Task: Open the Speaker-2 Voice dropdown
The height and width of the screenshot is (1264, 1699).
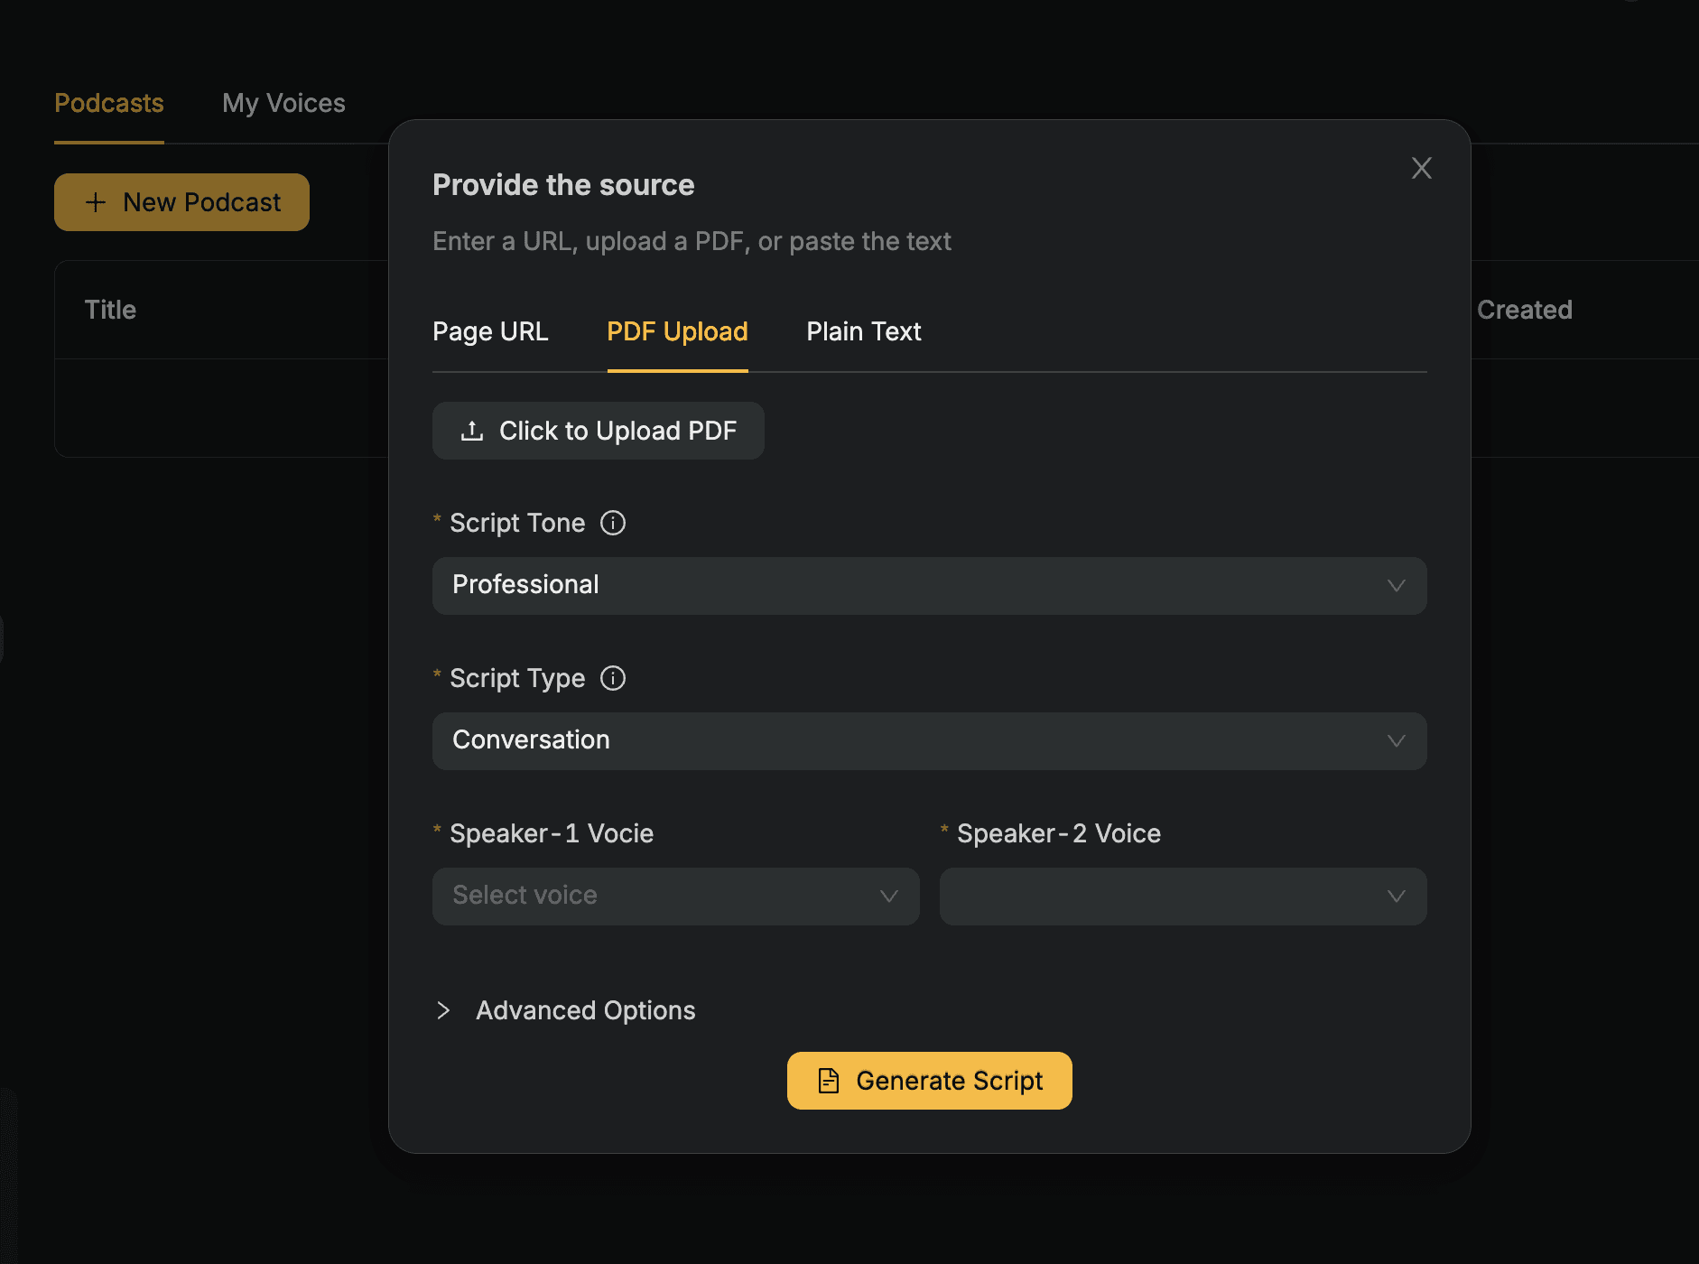Action: (1183, 897)
